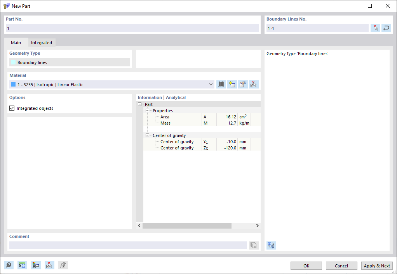Click scroll right arrow in Information panel
Viewport: 397px width, 274px height.
pyautogui.click(x=257, y=225)
